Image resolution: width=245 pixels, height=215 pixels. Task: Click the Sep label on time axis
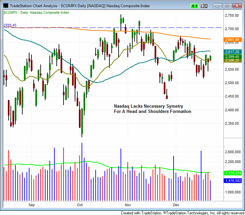click(x=31, y=205)
